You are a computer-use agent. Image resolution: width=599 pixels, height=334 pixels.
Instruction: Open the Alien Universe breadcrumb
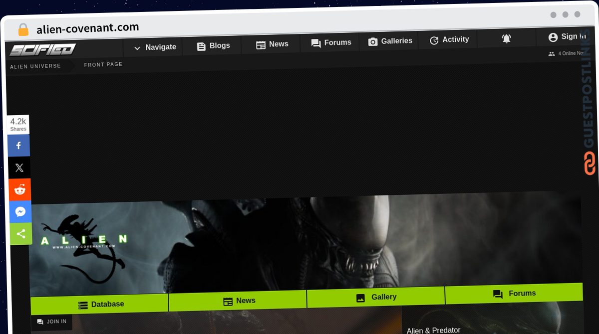(35, 66)
